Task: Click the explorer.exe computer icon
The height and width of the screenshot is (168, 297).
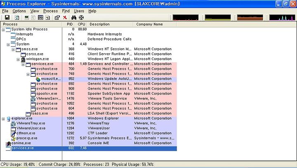Action: point(9,119)
